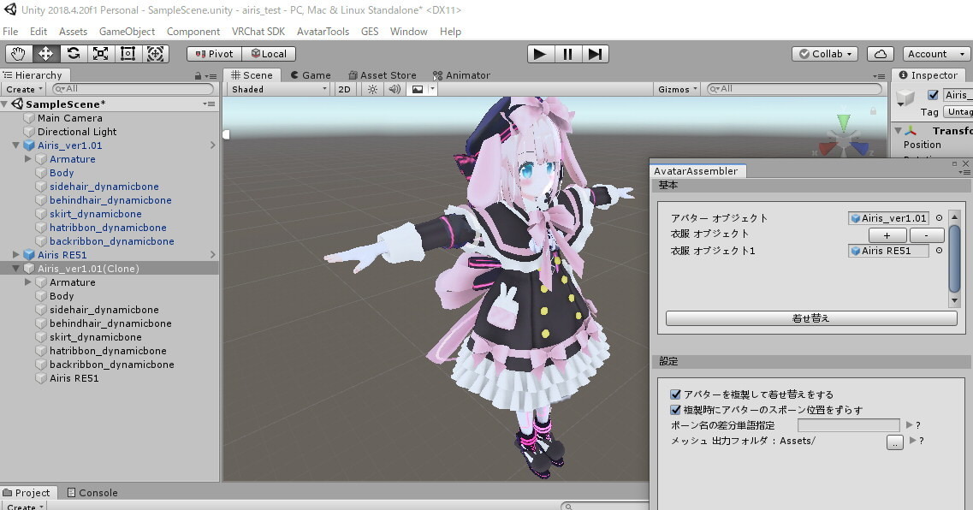
Task: Collapse the Airis_ver1.01(Clone) hierarchy entry
Action: [x=15, y=268]
